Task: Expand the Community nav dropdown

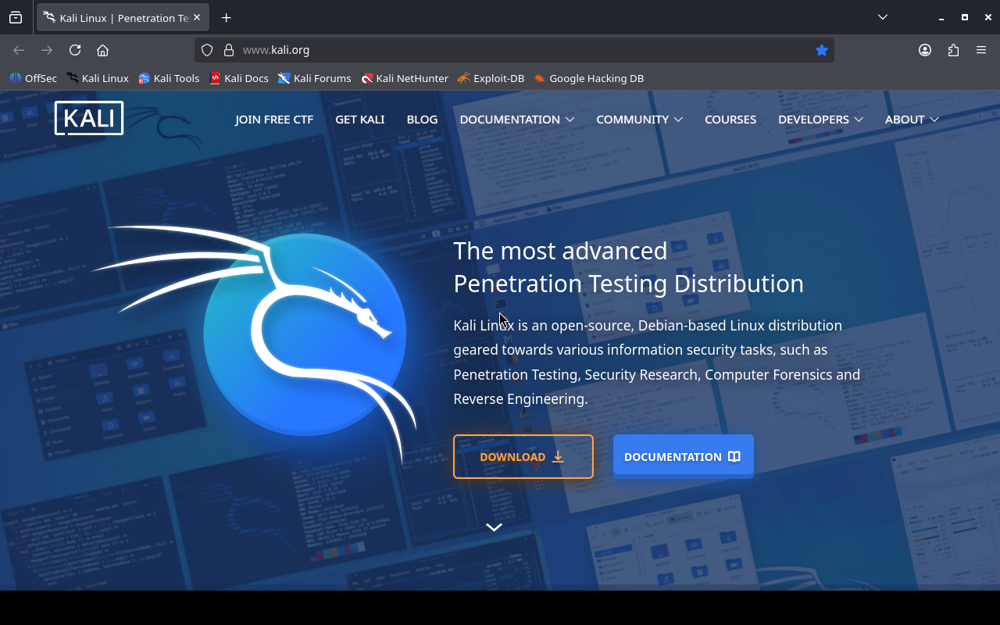Action: tap(639, 120)
